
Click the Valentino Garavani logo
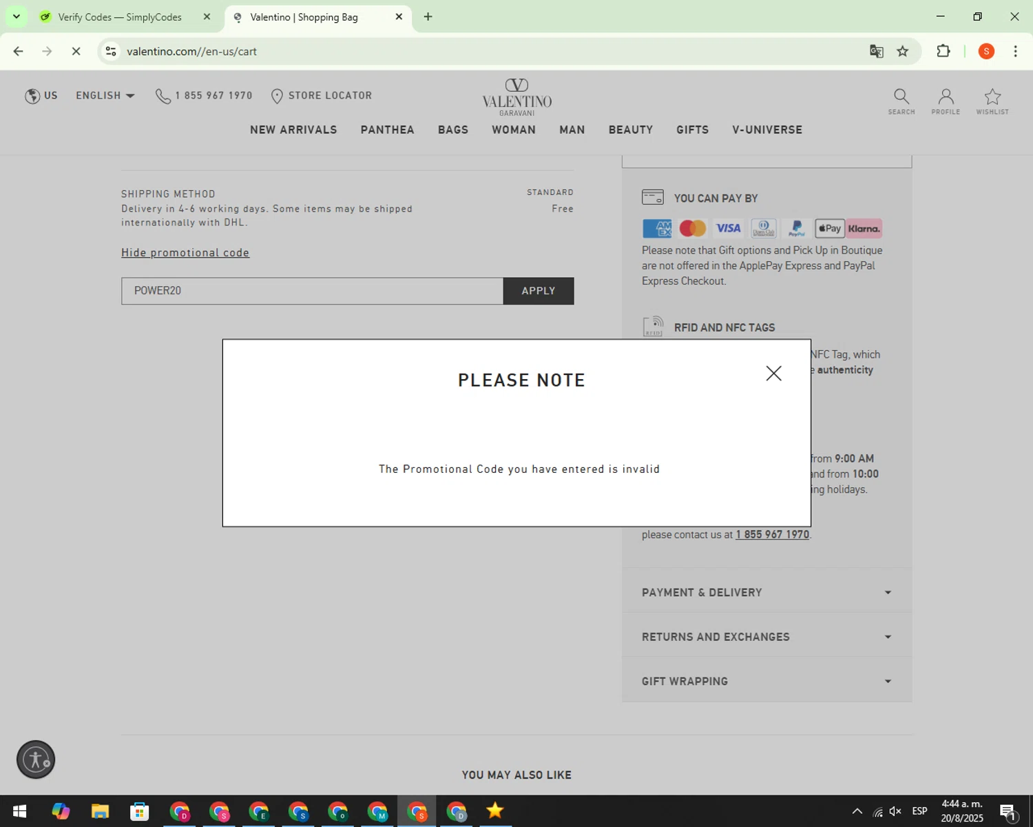516,97
